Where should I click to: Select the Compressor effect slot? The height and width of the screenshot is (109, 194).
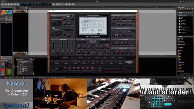coord(129,61)
